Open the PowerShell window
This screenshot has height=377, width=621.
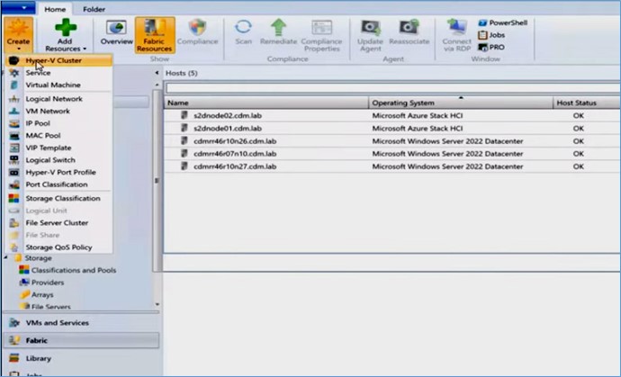coord(503,23)
